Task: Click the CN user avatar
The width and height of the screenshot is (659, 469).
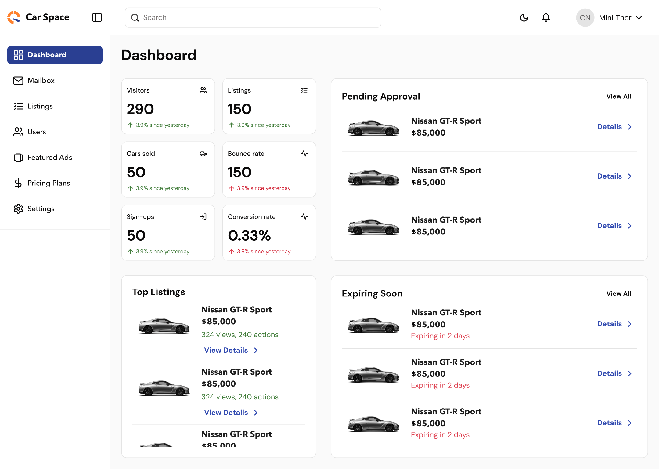Action: pos(585,18)
